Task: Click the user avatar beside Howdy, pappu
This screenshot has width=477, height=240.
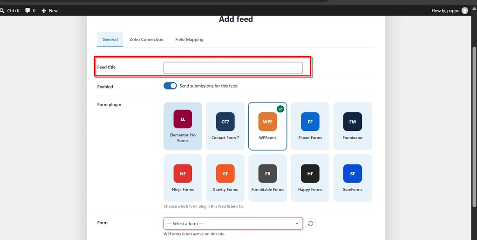Action: pyautogui.click(x=464, y=11)
